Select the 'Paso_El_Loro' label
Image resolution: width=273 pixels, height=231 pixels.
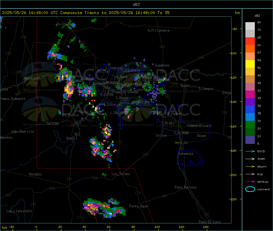(x=210, y=222)
